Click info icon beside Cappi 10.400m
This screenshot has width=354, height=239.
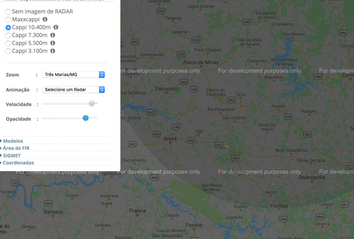(x=56, y=27)
